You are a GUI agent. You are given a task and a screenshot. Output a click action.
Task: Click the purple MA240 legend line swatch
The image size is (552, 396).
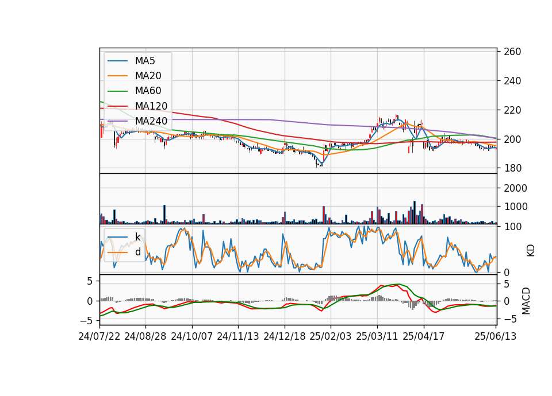tap(117, 121)
